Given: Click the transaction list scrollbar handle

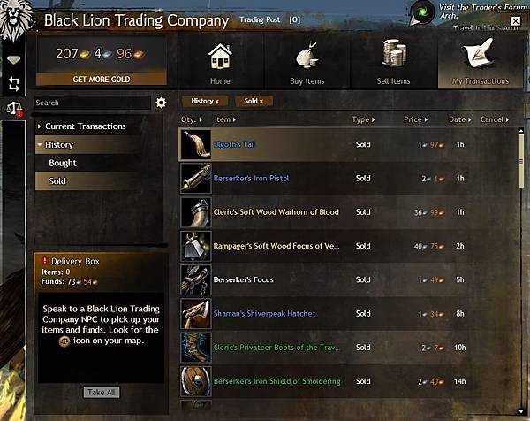Looking at the screenshot, I should coord(521,161).
